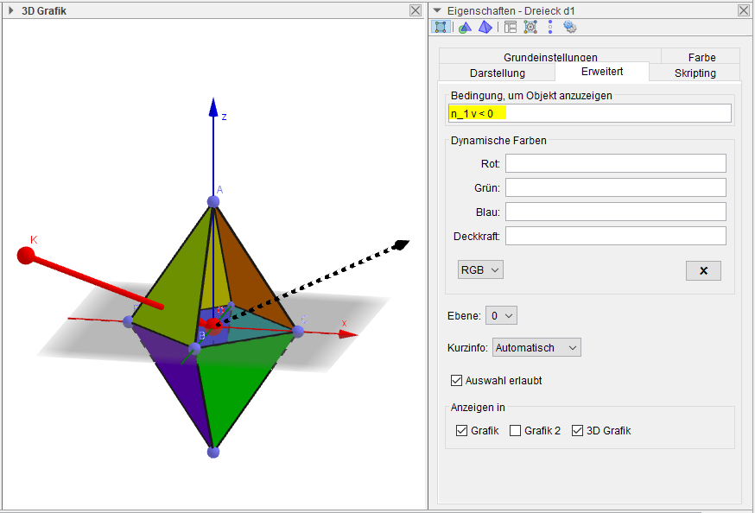This screenshot has width=755, height=513.
Task: Click the left base point on the x-axis
Action: coord(128,321)
